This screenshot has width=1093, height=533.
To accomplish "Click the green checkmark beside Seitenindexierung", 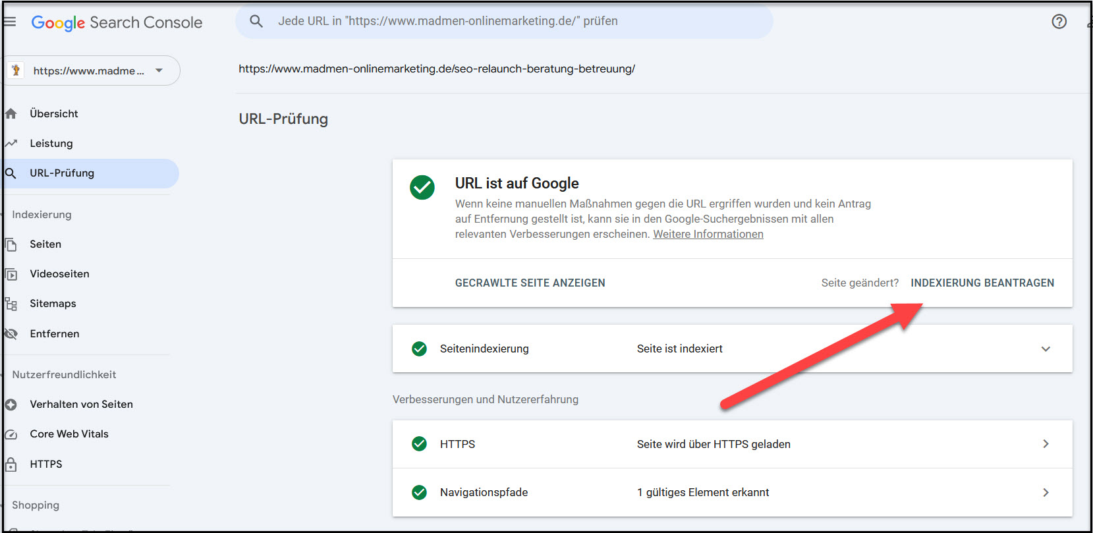I will 419,349.
